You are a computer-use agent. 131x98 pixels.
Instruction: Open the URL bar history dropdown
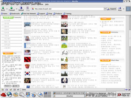pos(105,9)
